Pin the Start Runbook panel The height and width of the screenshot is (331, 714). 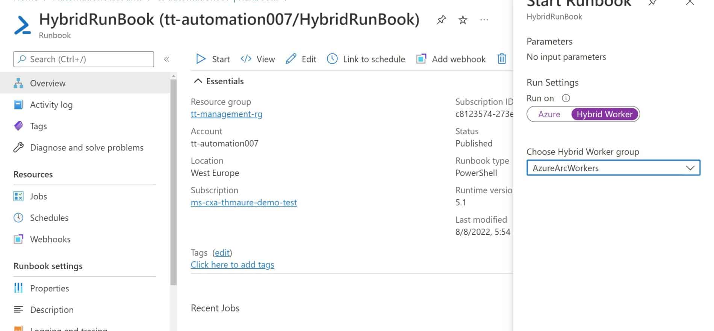(652, 3)
